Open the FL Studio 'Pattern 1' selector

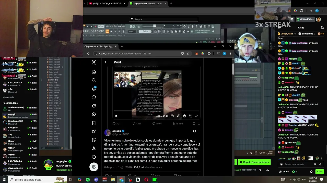[146, 31]
